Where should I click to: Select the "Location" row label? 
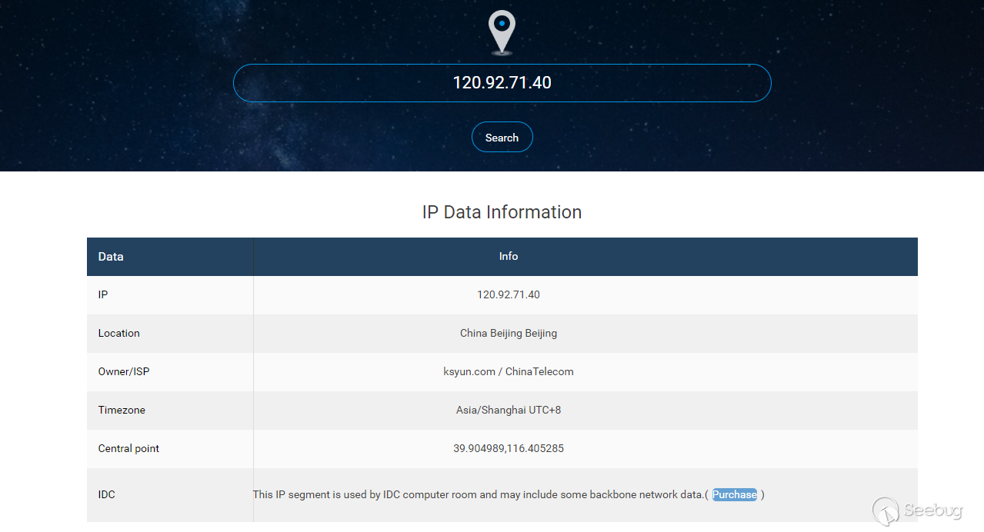pos(119,333)
